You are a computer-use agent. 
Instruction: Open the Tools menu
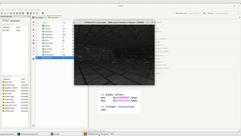coord(32,10)
